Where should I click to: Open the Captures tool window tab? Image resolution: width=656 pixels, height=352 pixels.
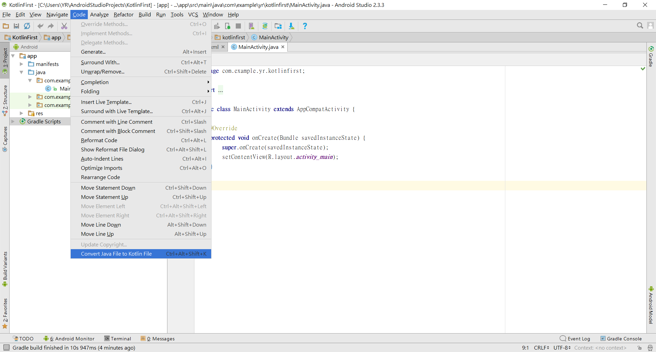5,139
